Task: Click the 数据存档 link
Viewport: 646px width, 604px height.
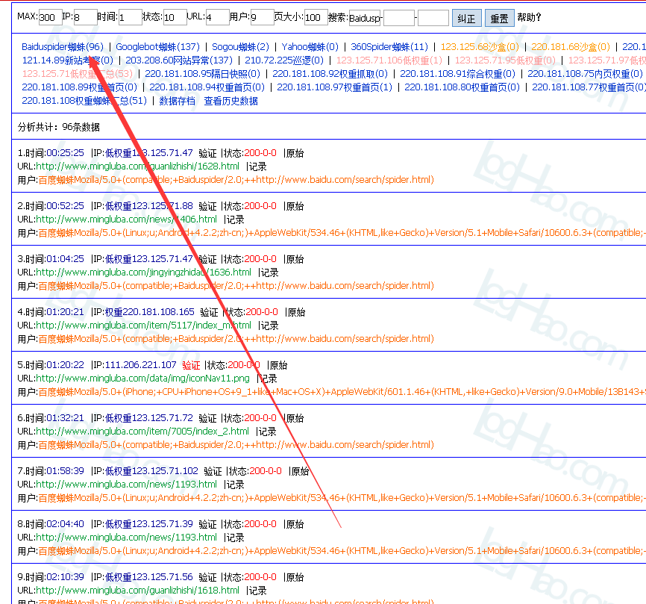Action: (177, 101)
